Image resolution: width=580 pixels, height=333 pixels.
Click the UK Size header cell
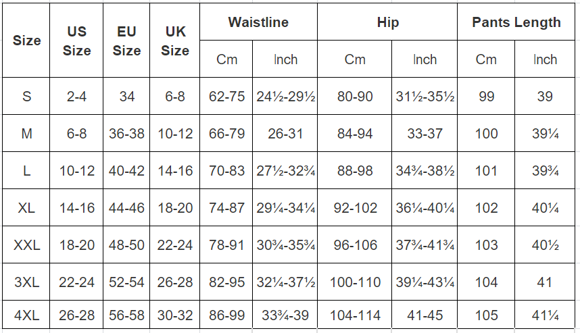pos(175,41)
